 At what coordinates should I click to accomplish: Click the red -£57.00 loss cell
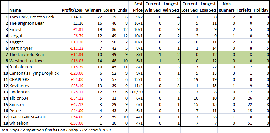pyautogui.click(x=73, y=123)
